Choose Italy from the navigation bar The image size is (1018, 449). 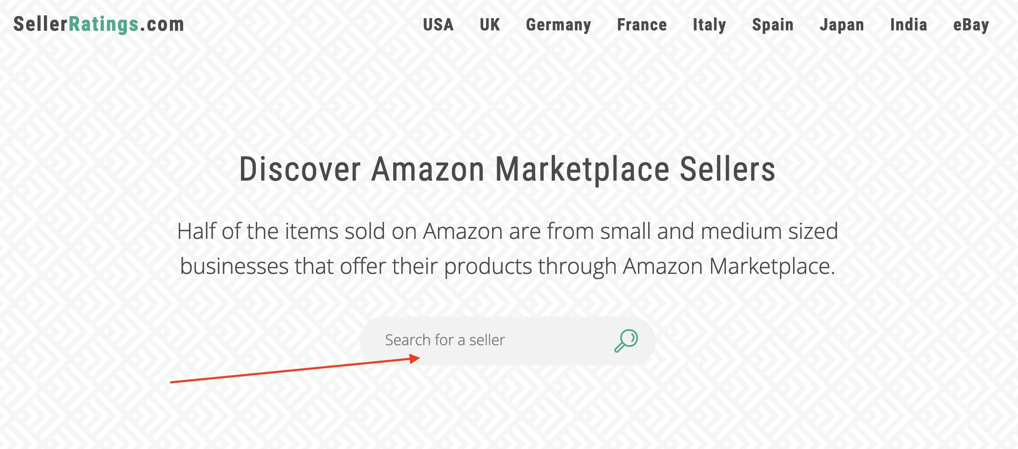pos(709,25)
